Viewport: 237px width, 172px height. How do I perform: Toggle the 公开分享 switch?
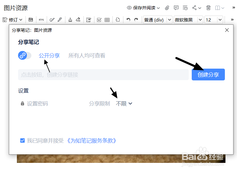click(25, 55)
